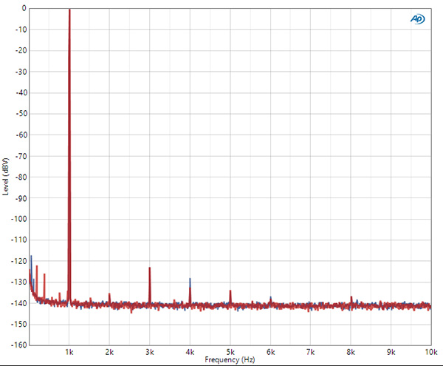Select the -50 tick label on Y axis
Image resolution: width=443 pixels, height=366 pixels.
tap(21, 114)
